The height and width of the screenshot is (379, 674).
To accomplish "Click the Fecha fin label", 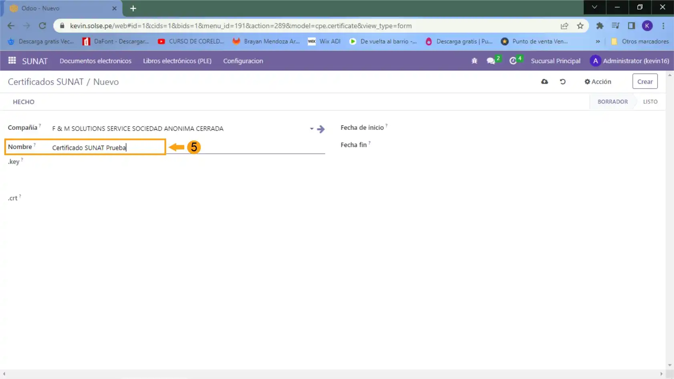I will point(354,145).
